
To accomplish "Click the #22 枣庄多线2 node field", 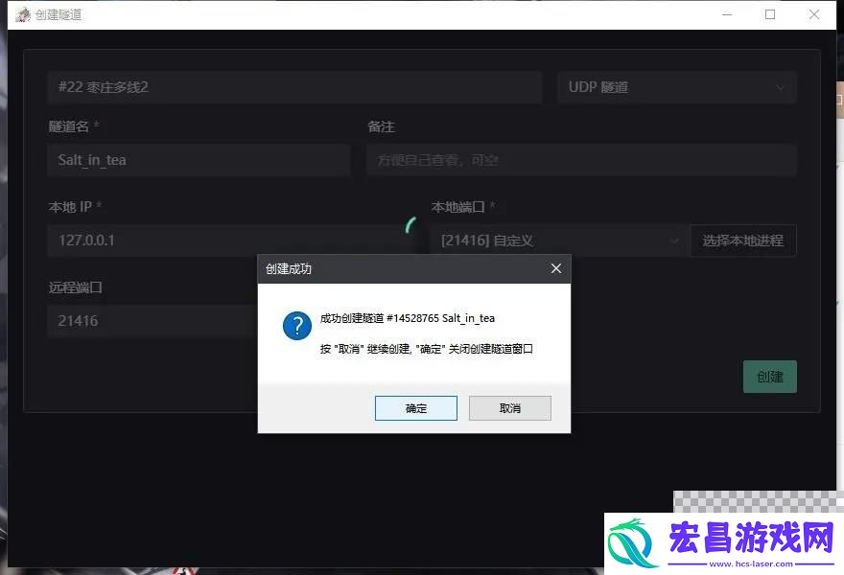I will (x=294, y=87).
